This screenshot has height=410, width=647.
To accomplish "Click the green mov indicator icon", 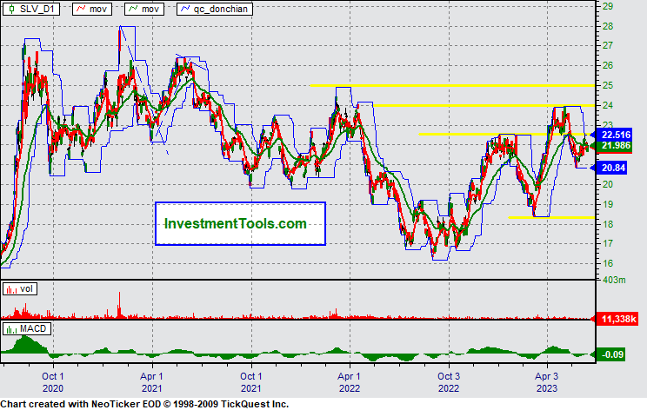I will (133, 8).
